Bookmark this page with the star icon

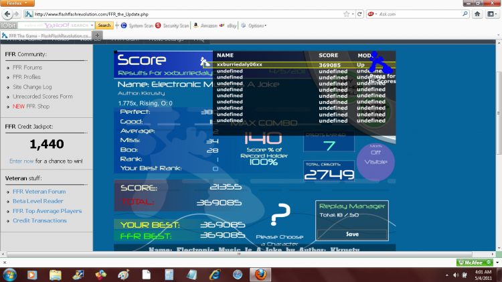(x=347, y=14)
